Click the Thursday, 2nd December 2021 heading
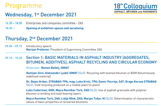 coord(39,39)
